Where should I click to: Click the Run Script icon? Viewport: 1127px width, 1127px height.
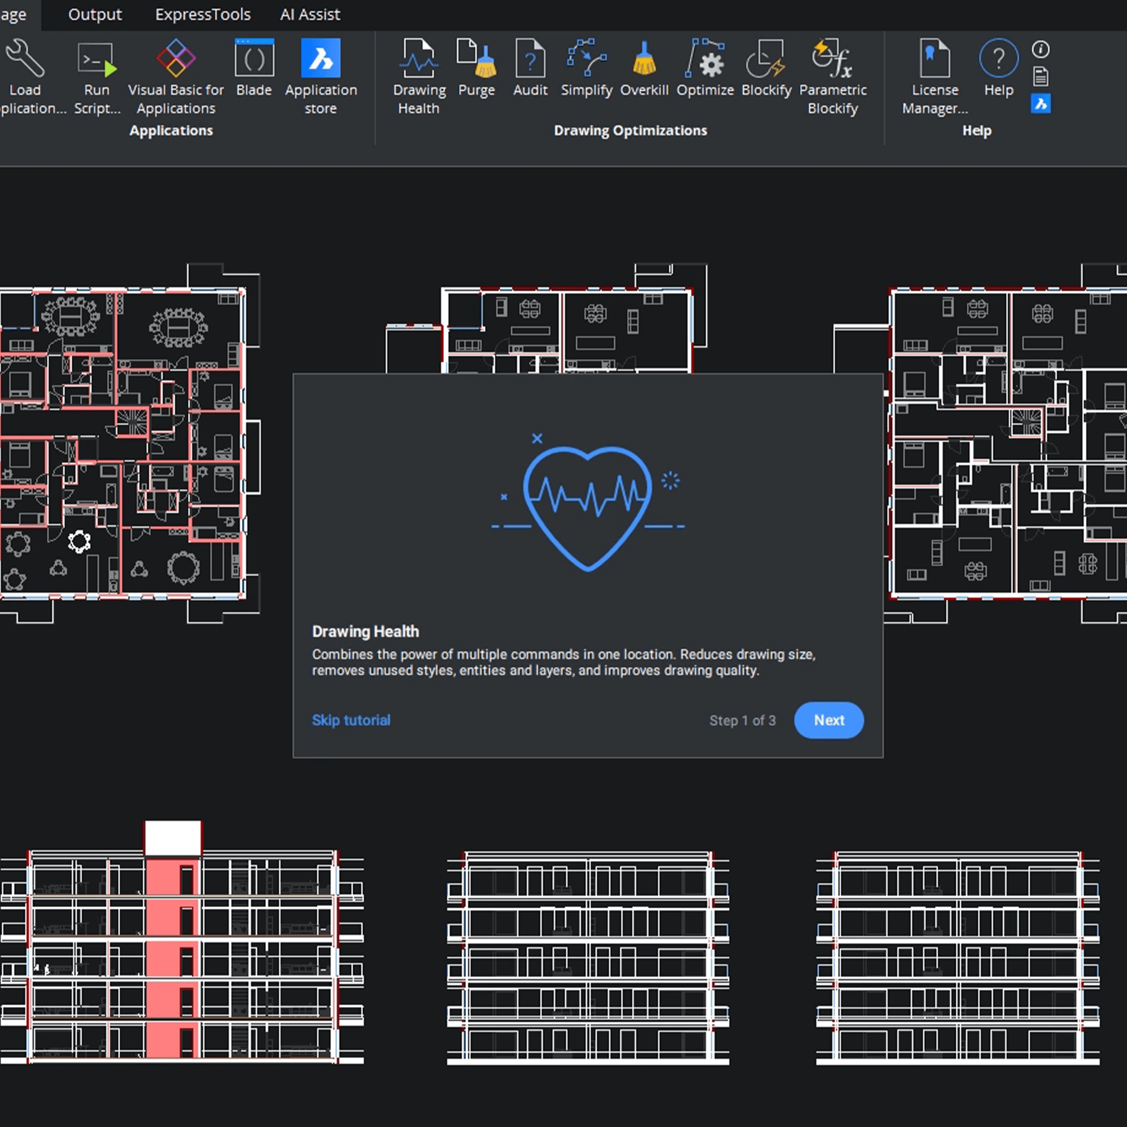coord(96,60)
